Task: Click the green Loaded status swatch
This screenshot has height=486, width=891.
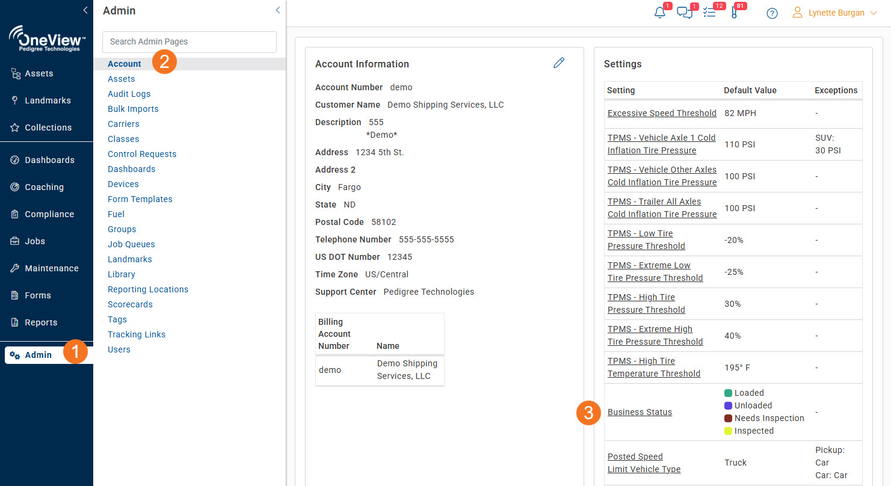Action: click(728, 393)
